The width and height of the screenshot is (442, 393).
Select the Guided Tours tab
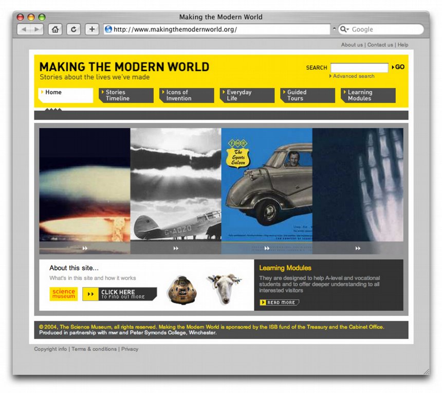(307, 95)
